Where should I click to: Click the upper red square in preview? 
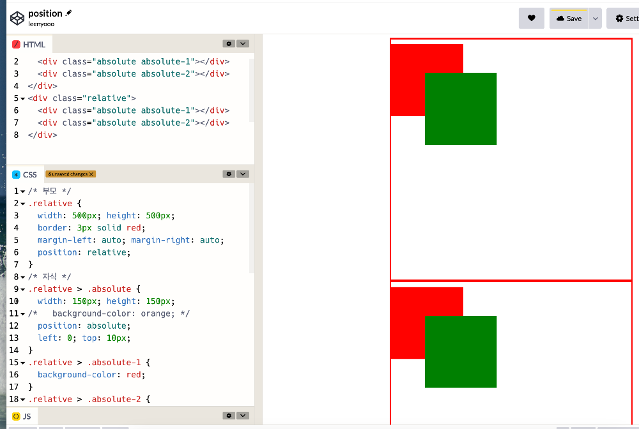click(408, 80)
